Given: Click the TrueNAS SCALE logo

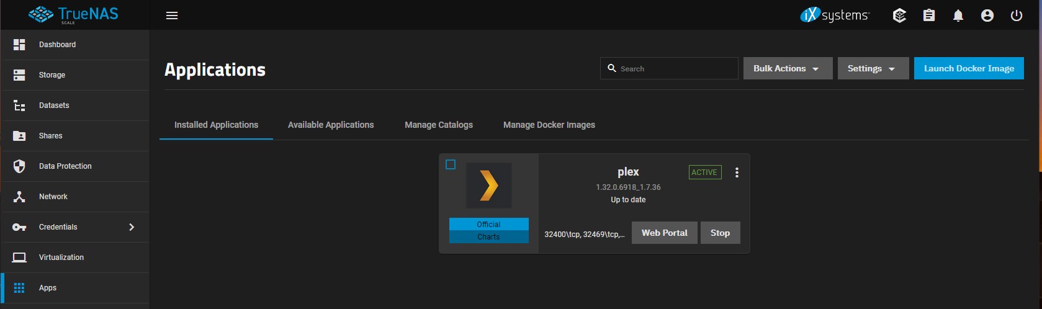Looking at the screenshot, I should (73, 15).
